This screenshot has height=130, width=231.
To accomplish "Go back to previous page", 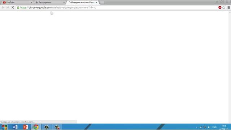I will tap(3, 8).
